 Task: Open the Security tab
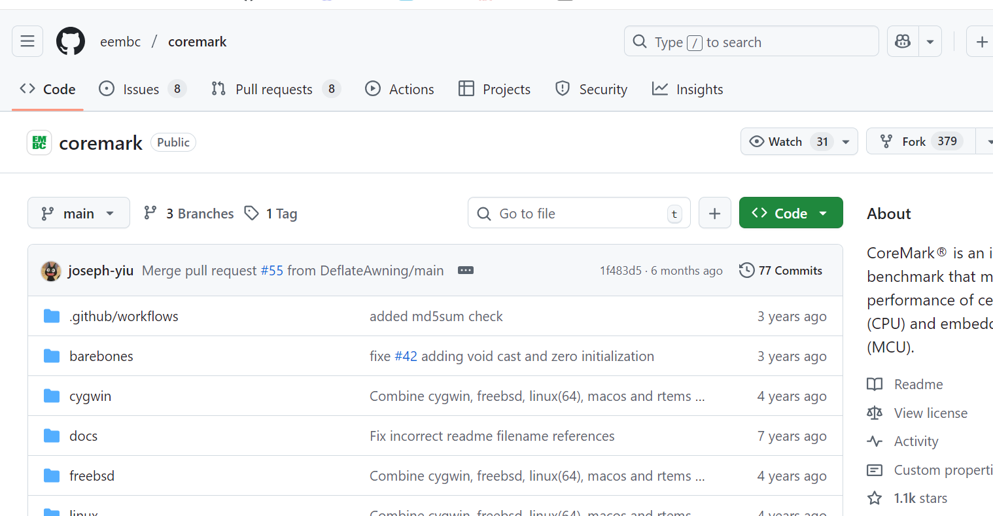pyautogui.click(x=591, y=89)
